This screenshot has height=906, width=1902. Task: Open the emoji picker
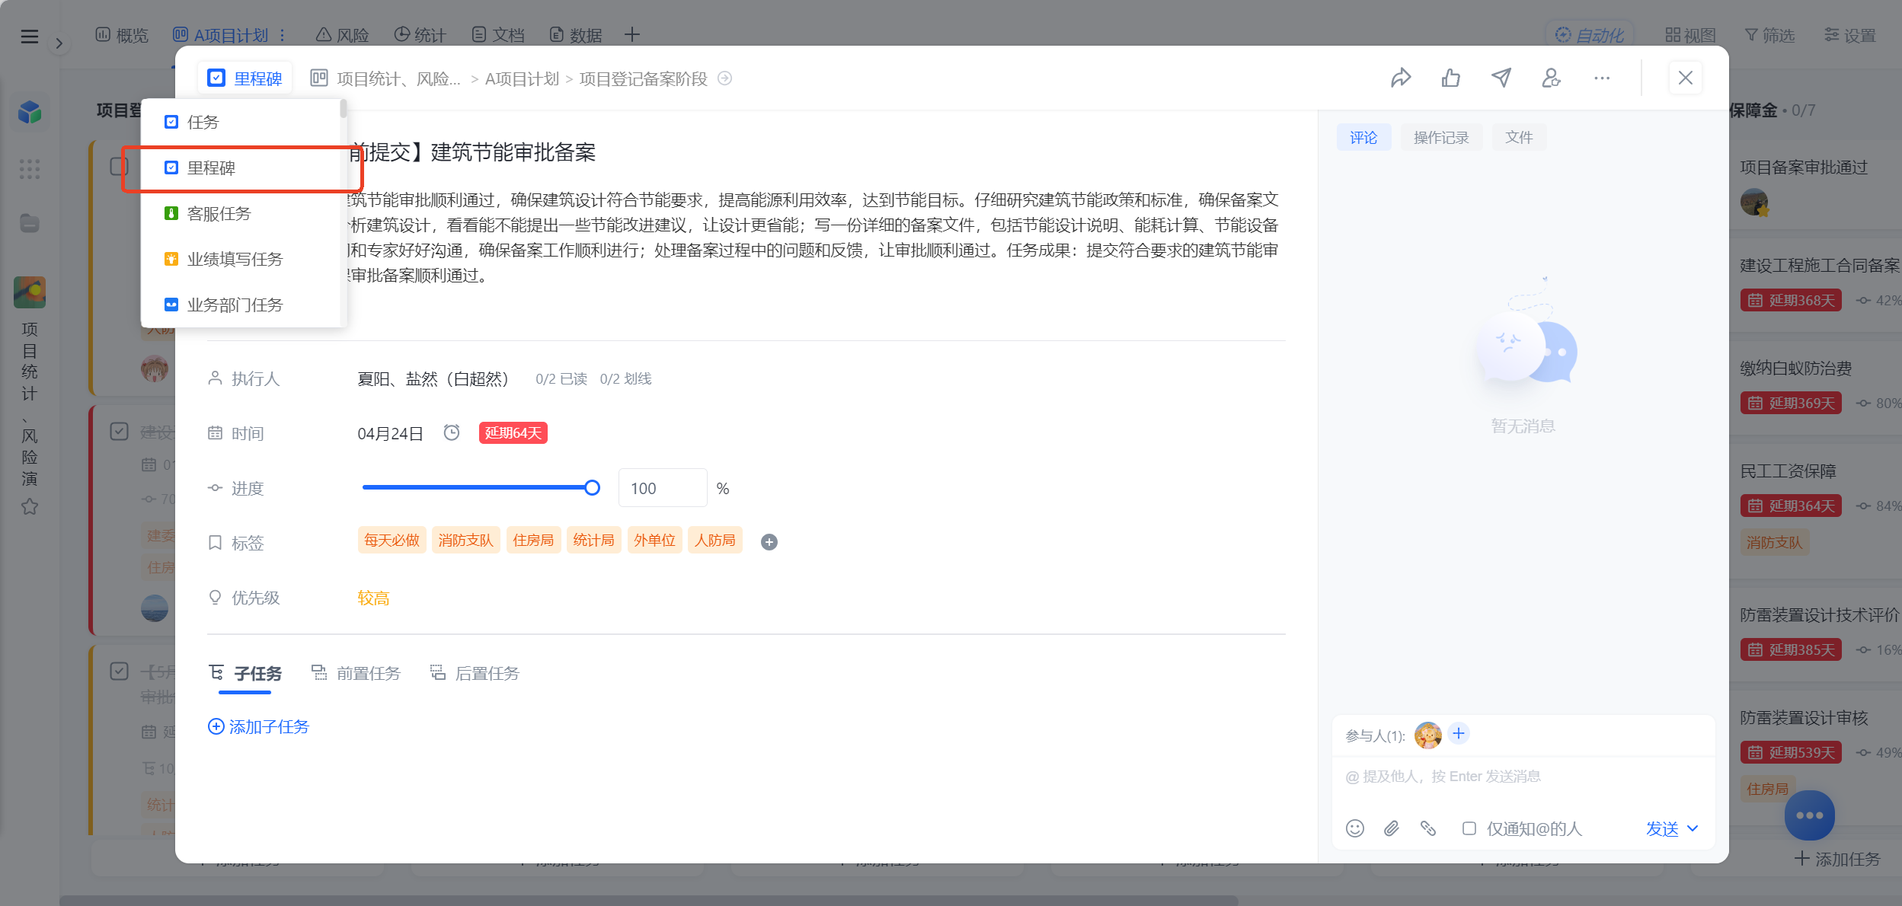1354,828
